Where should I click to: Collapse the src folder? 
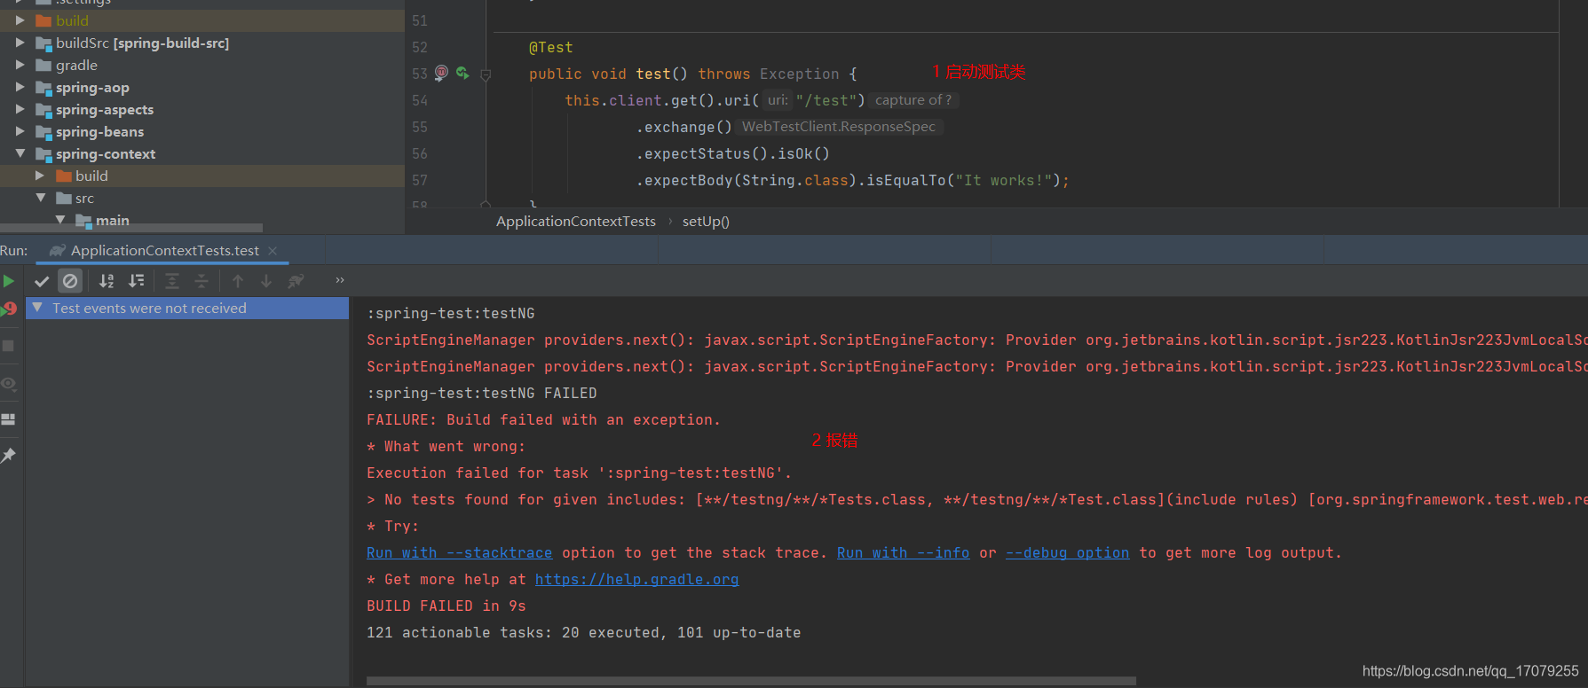click(40, 198)
